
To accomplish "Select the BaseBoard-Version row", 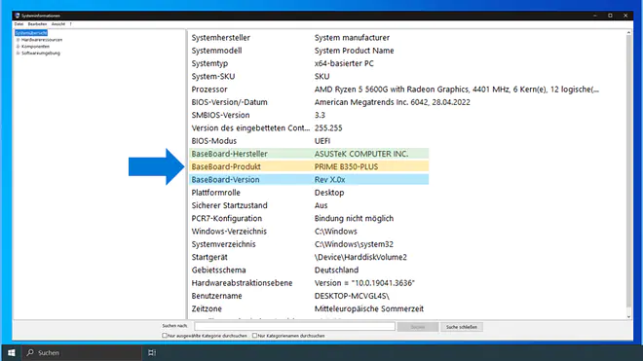I will [x=309, y=179].
